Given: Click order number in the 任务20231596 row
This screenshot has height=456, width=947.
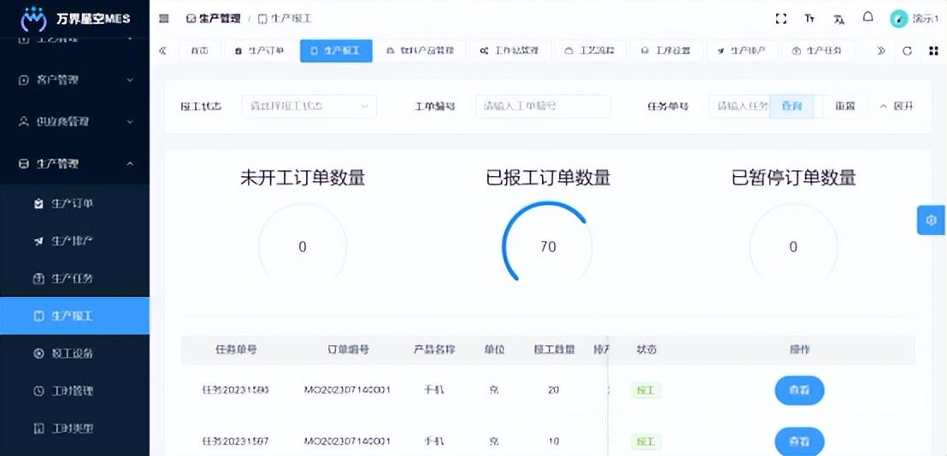Looking at the screenshot, I should [x=347, y=390].
